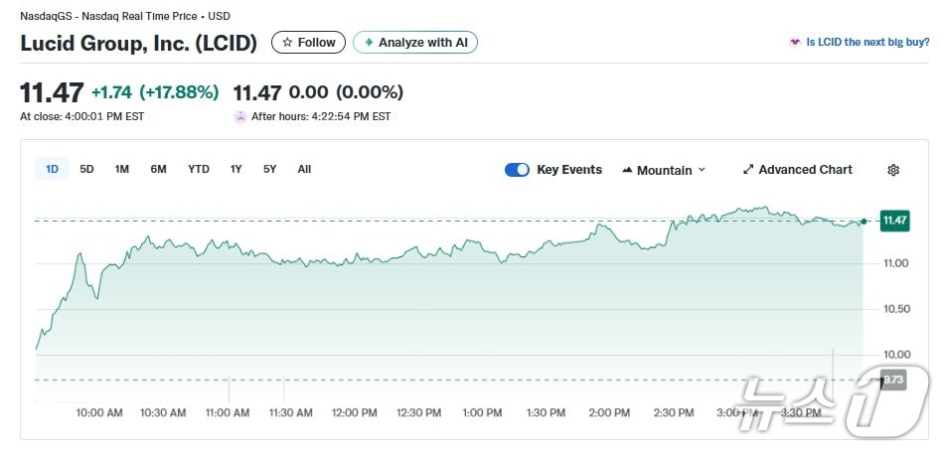Expand the Mountain chart type dropdown
The image size is (944, 452).
pyautogui.click(x=664, y=170)
